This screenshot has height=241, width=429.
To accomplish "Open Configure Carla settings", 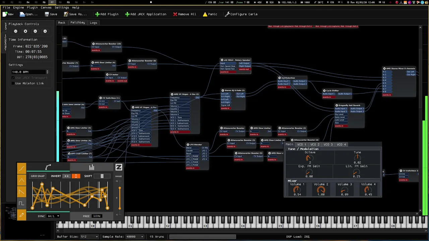I will point(241,14).
